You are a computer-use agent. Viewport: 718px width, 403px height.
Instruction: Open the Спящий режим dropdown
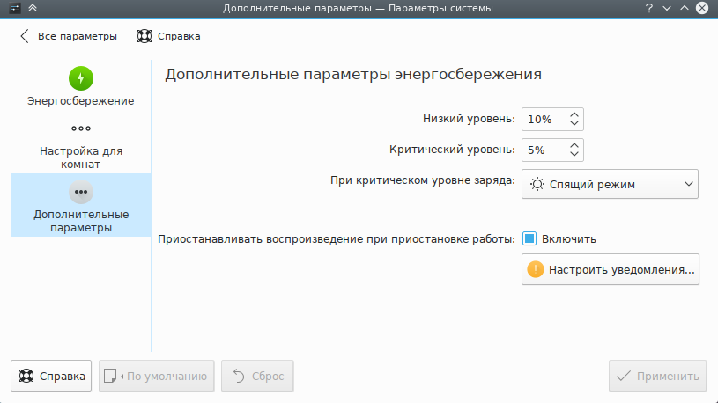pyautogui.click(x=610, y=185)
